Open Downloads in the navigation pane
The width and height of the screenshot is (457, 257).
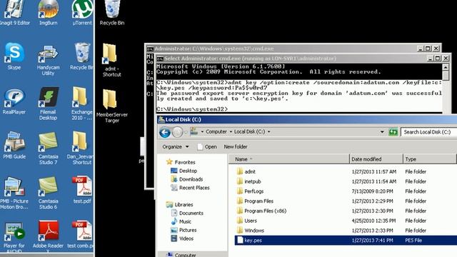tap(187, 179)
